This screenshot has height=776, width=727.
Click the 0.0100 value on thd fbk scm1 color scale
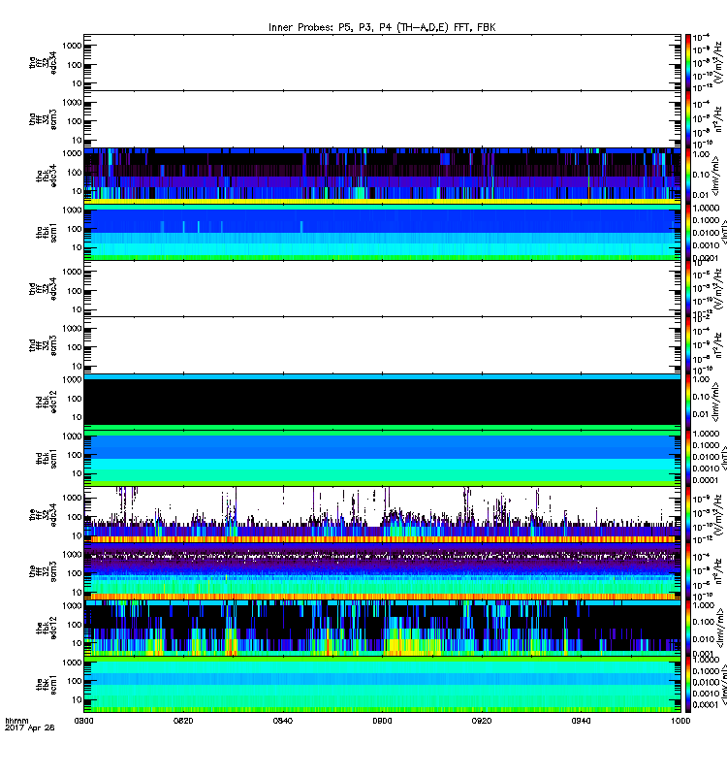coord(706,457)
